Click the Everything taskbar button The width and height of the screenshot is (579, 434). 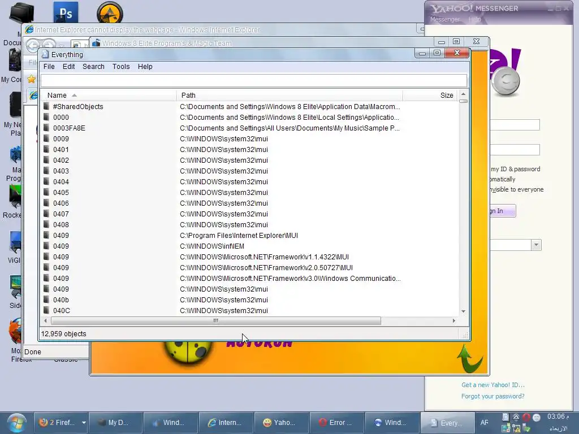(447, 423)
